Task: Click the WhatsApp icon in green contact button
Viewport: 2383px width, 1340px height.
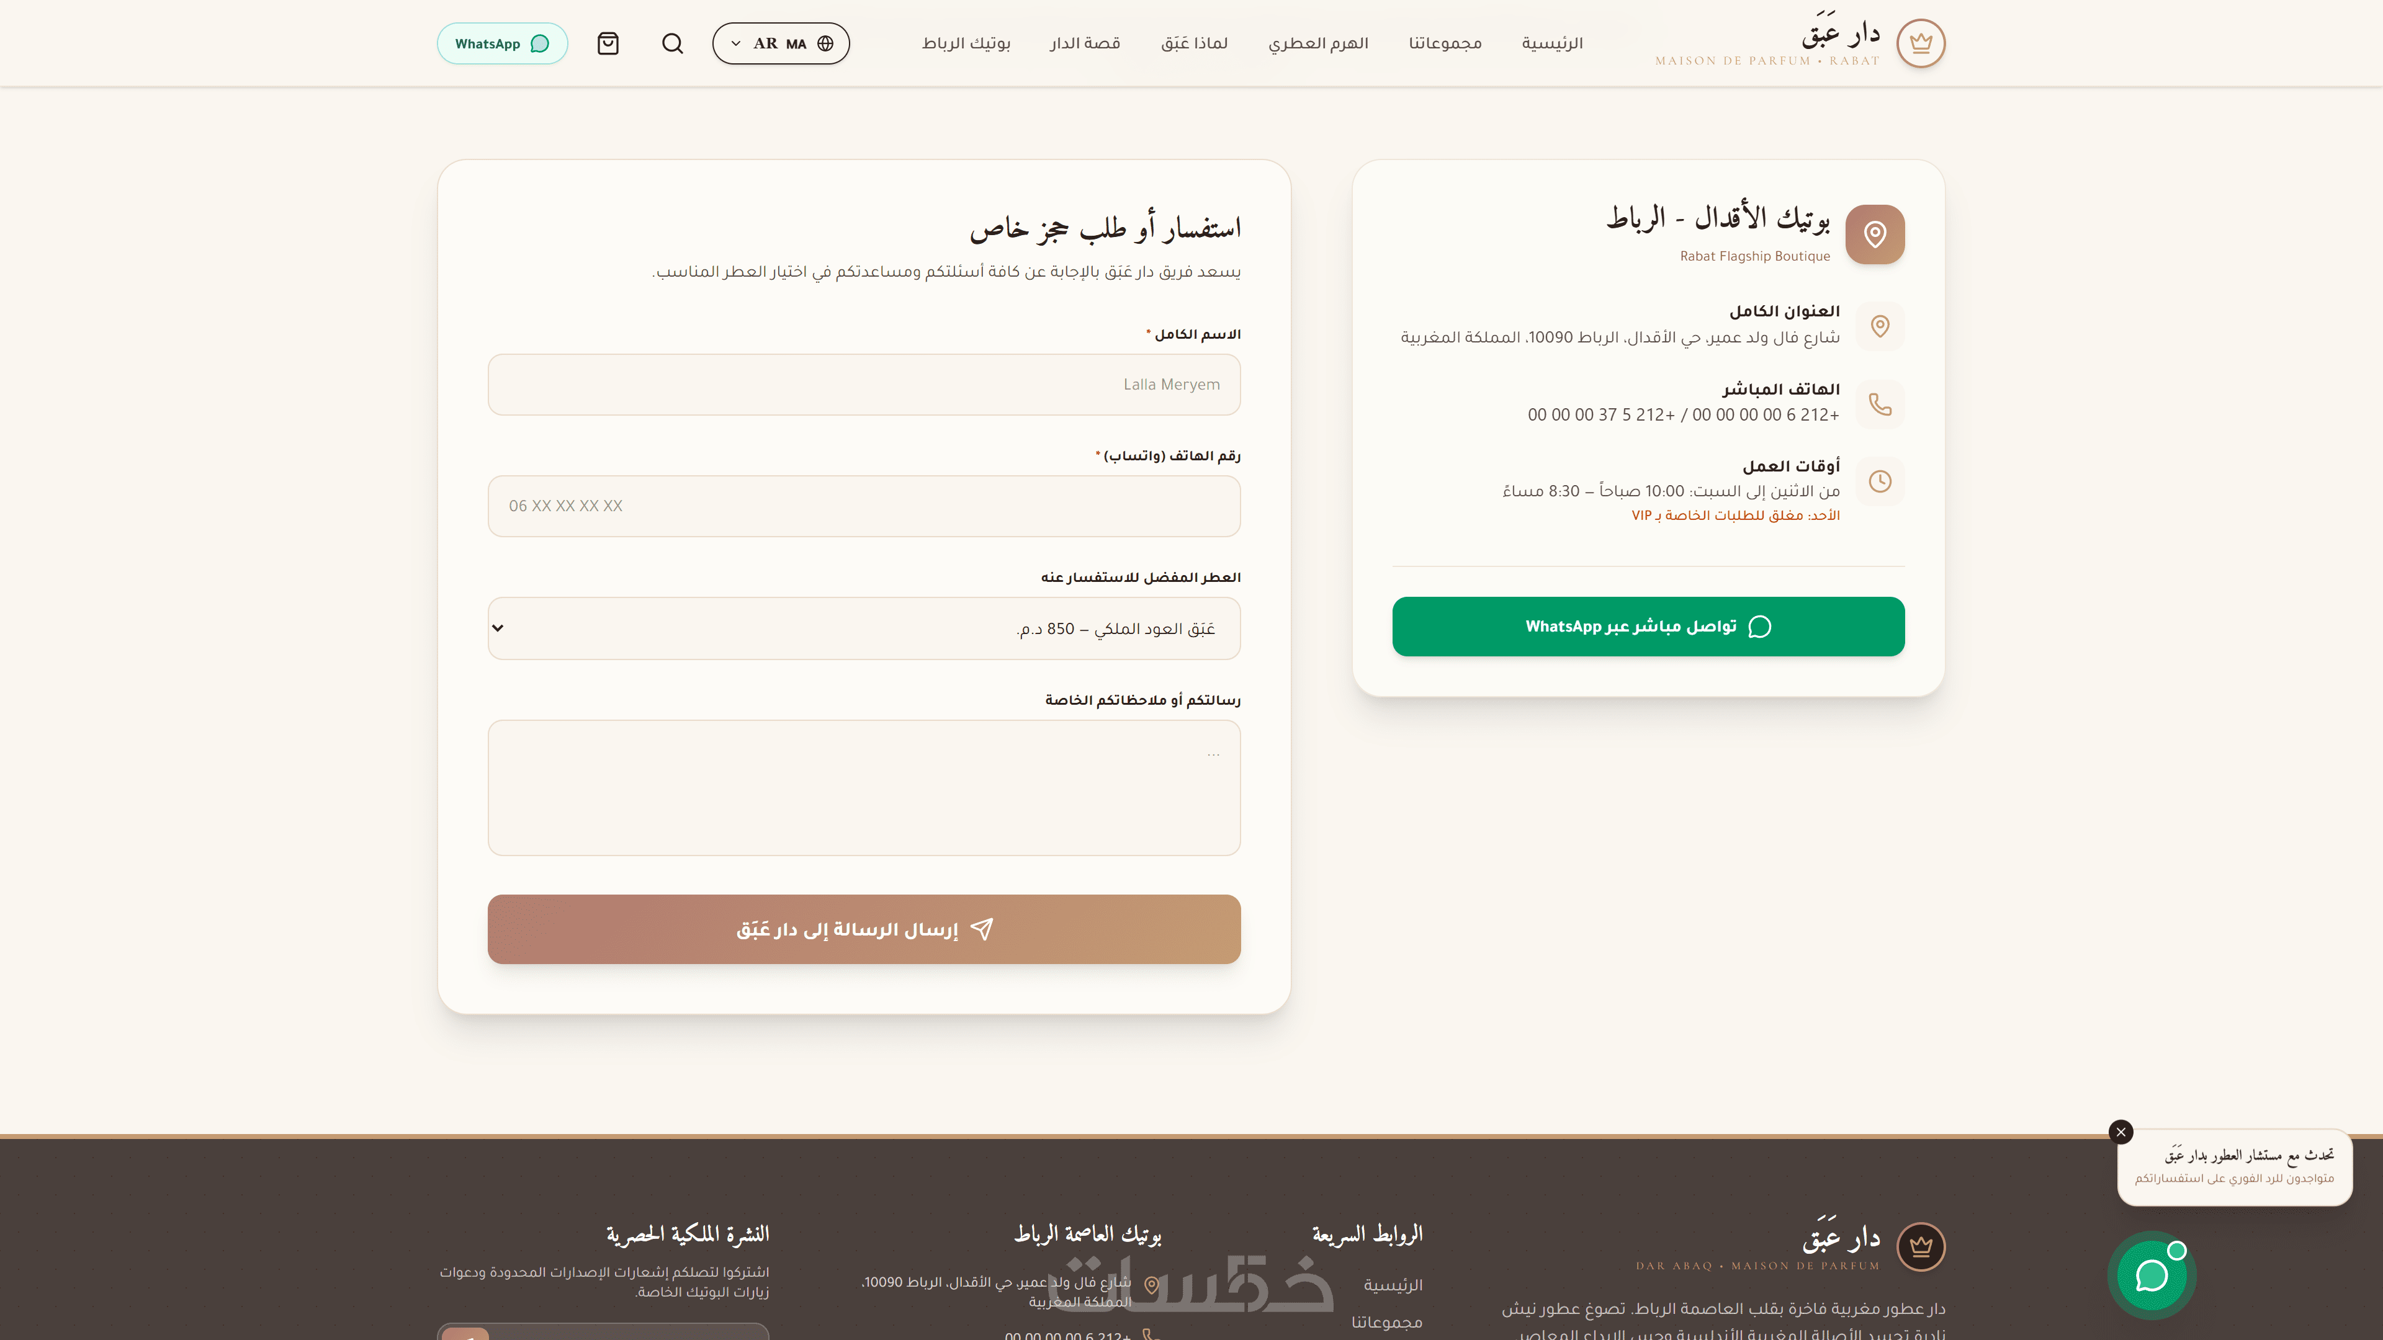Action: coord(1759,626)
